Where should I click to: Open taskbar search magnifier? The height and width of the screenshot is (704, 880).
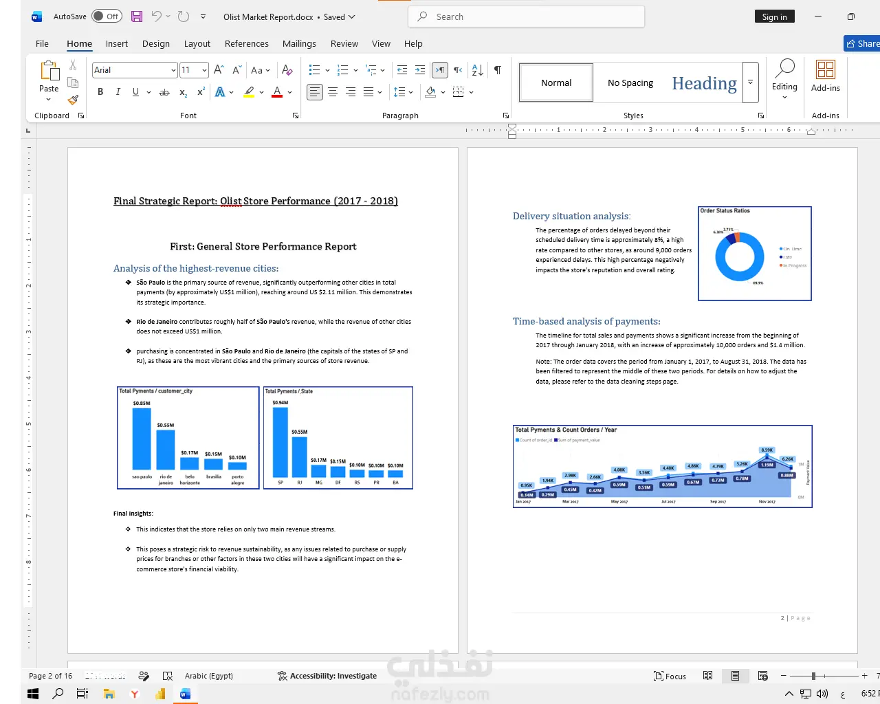pos(58,694)
